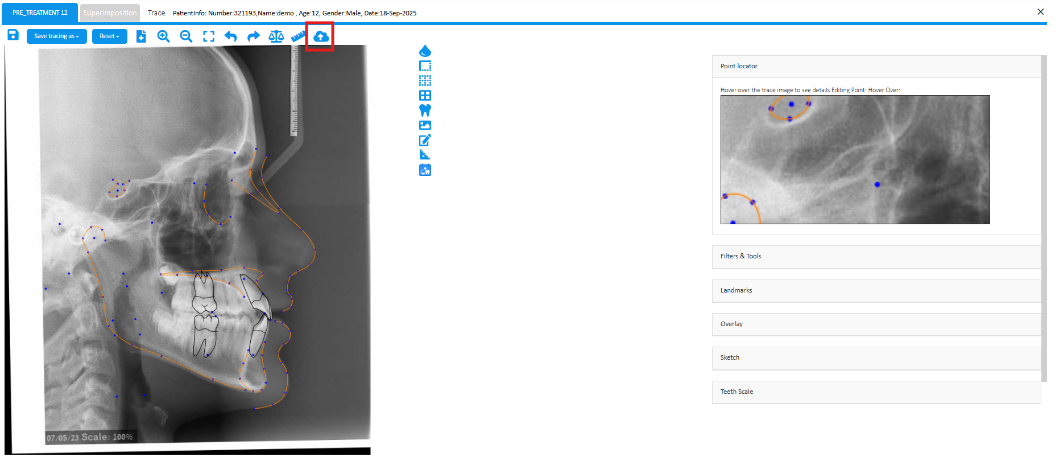Click the point locator preview image

(855, 159)
